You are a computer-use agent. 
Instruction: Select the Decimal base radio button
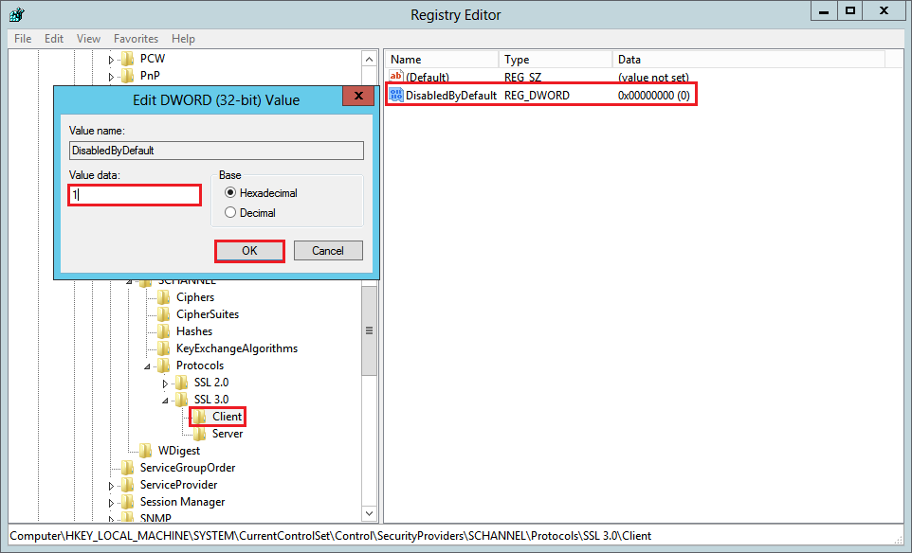(229, 213)
